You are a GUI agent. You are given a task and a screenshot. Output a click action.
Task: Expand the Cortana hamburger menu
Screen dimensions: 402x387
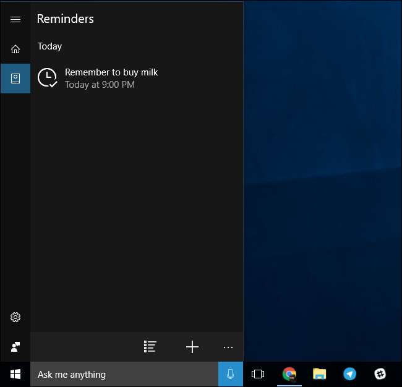tap(15, 19)
